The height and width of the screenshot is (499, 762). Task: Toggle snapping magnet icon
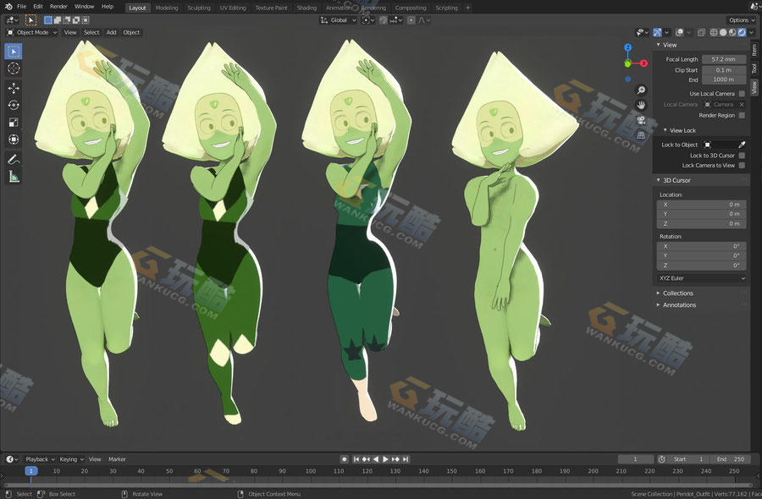(x=384, y=20)
